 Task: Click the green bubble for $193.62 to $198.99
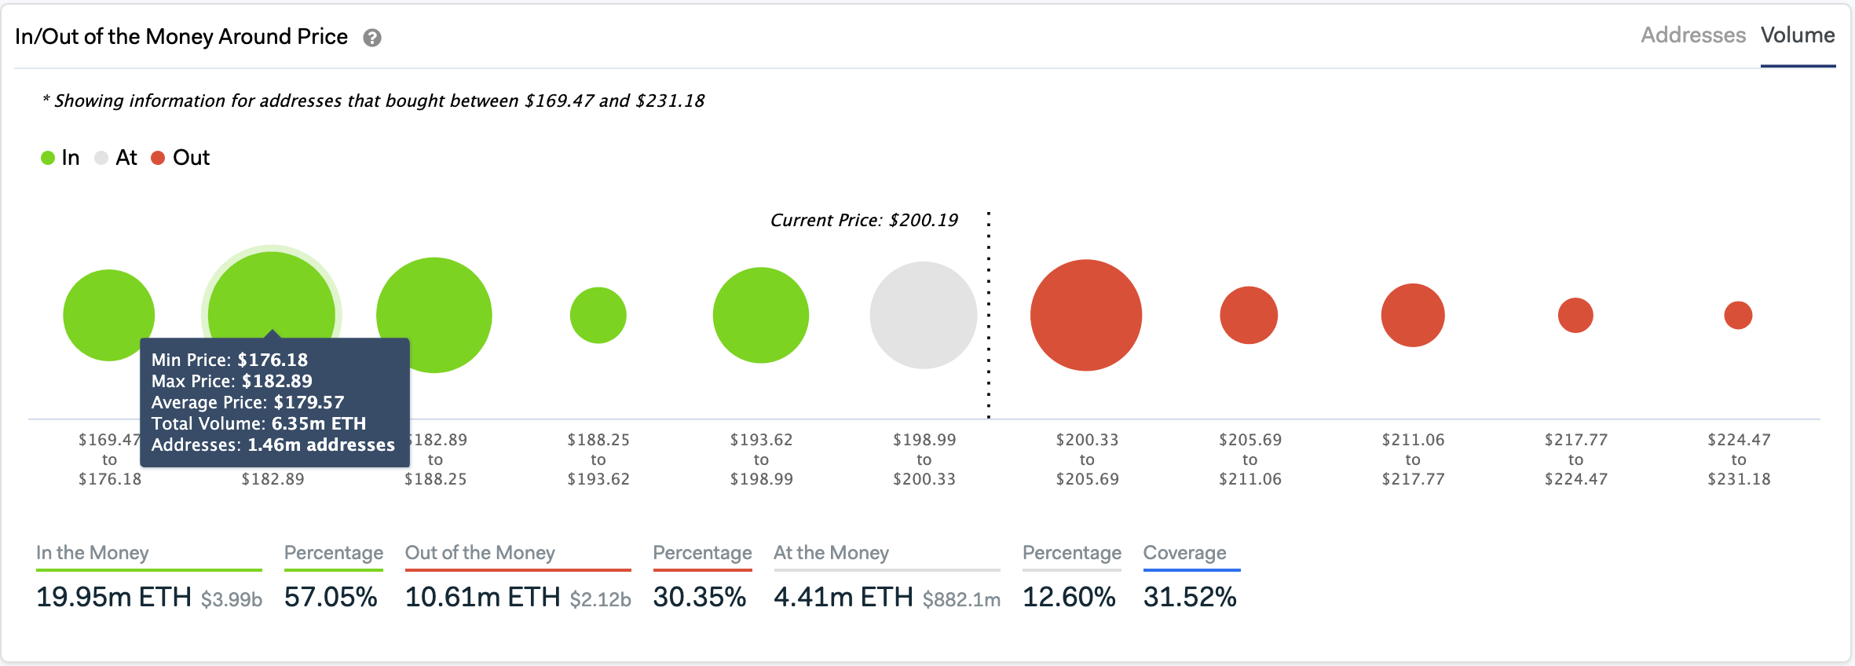pos(761,316)
